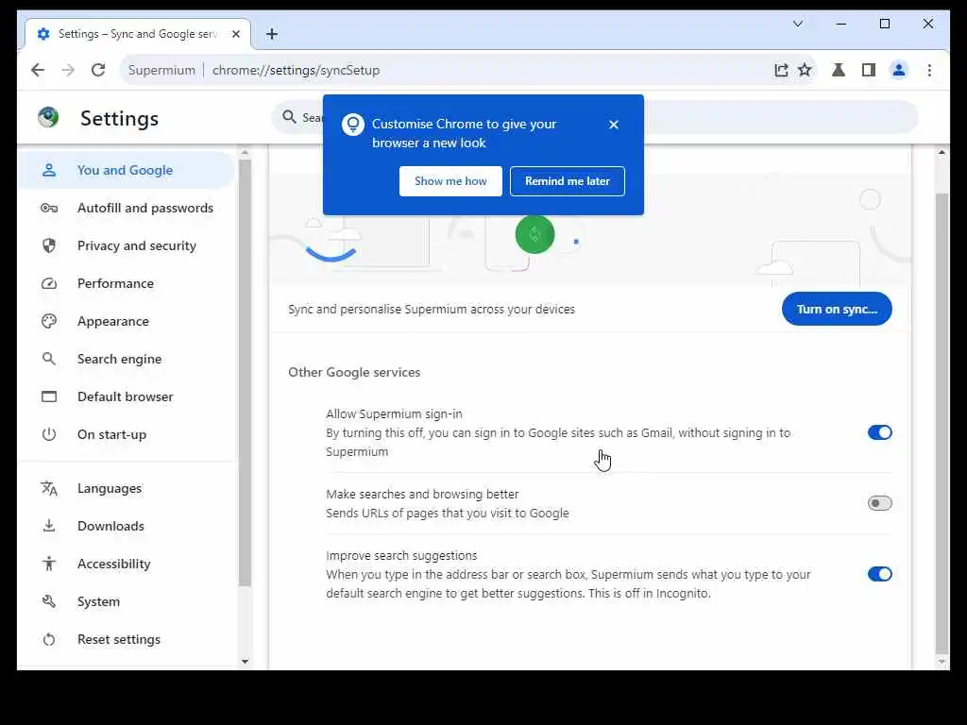Go to Languages settings
This screenshot has height=725, width=967.
point(127,488)
